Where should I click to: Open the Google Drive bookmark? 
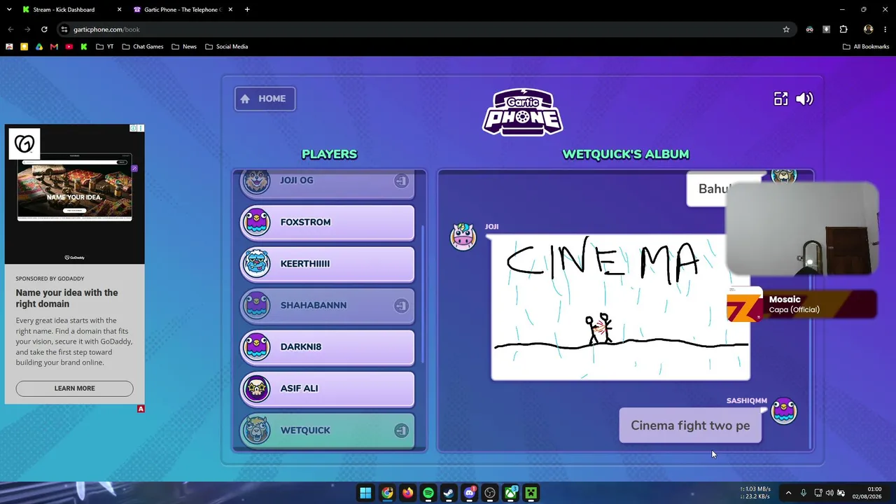[39, 47]
